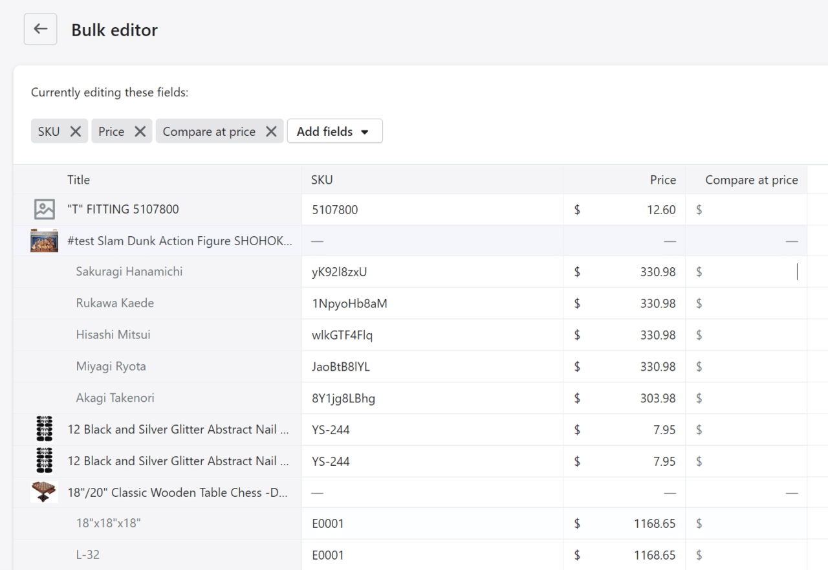Viewport: 828px width, 570px height.
Task: Click the image placeholder icon for T FITTING 5107800
Action: tap(44, 209)
